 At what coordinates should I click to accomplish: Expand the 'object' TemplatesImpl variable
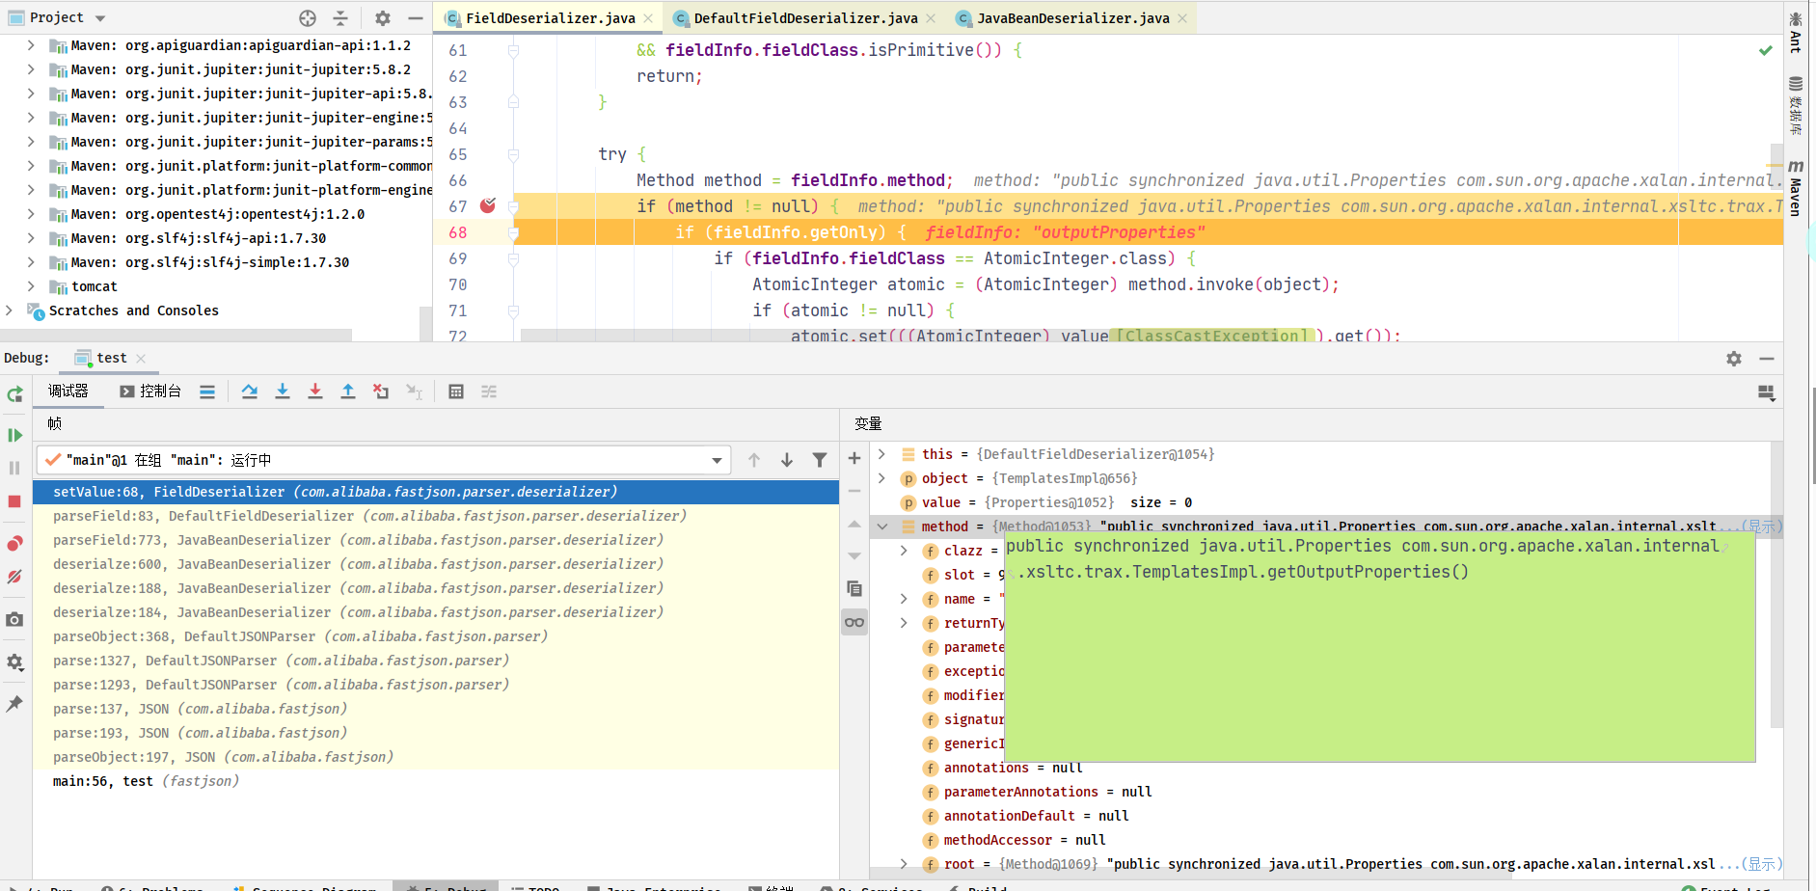(881, 477)
